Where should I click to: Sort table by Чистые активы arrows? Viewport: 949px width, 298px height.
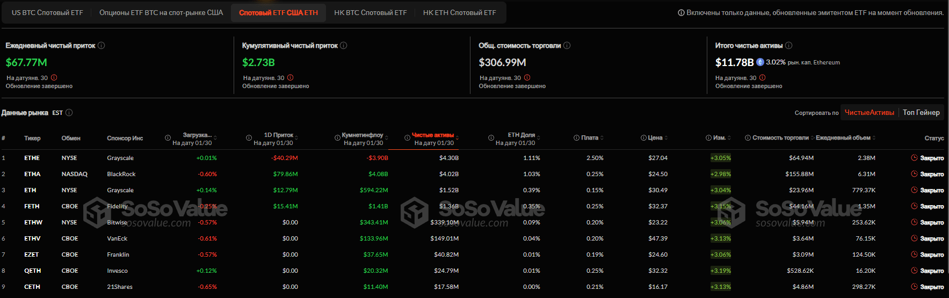(457, 138)
